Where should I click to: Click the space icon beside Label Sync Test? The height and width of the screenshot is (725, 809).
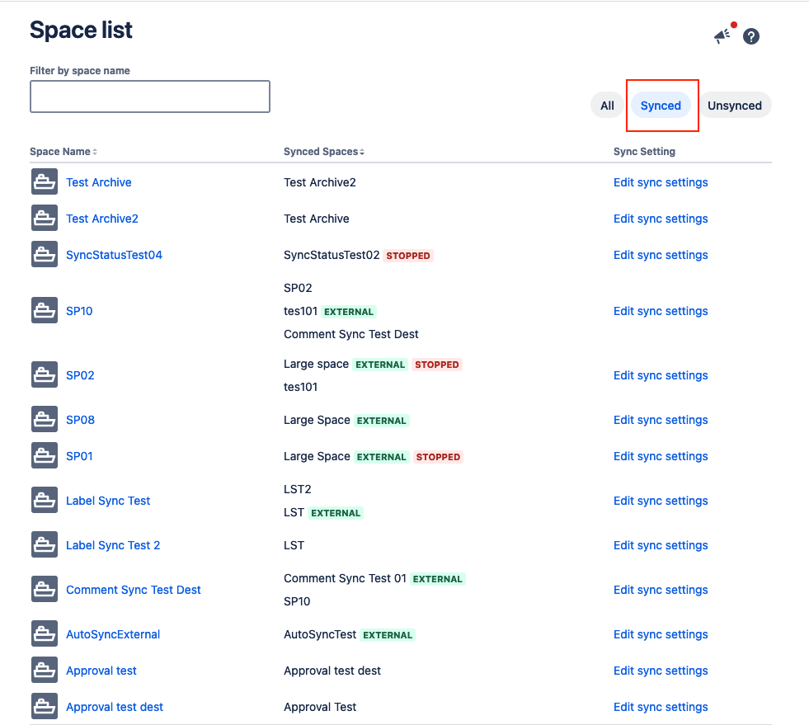45,501
